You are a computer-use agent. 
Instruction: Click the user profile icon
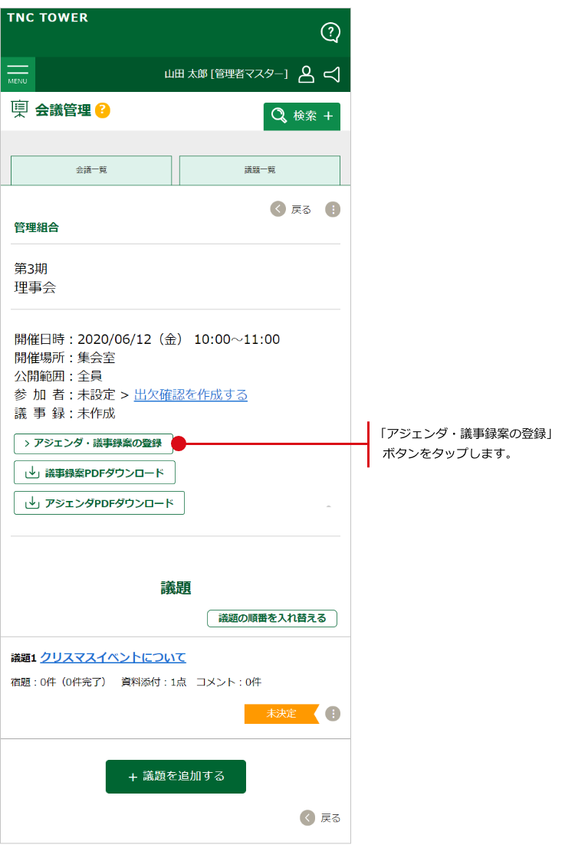[x=306, y=74]
